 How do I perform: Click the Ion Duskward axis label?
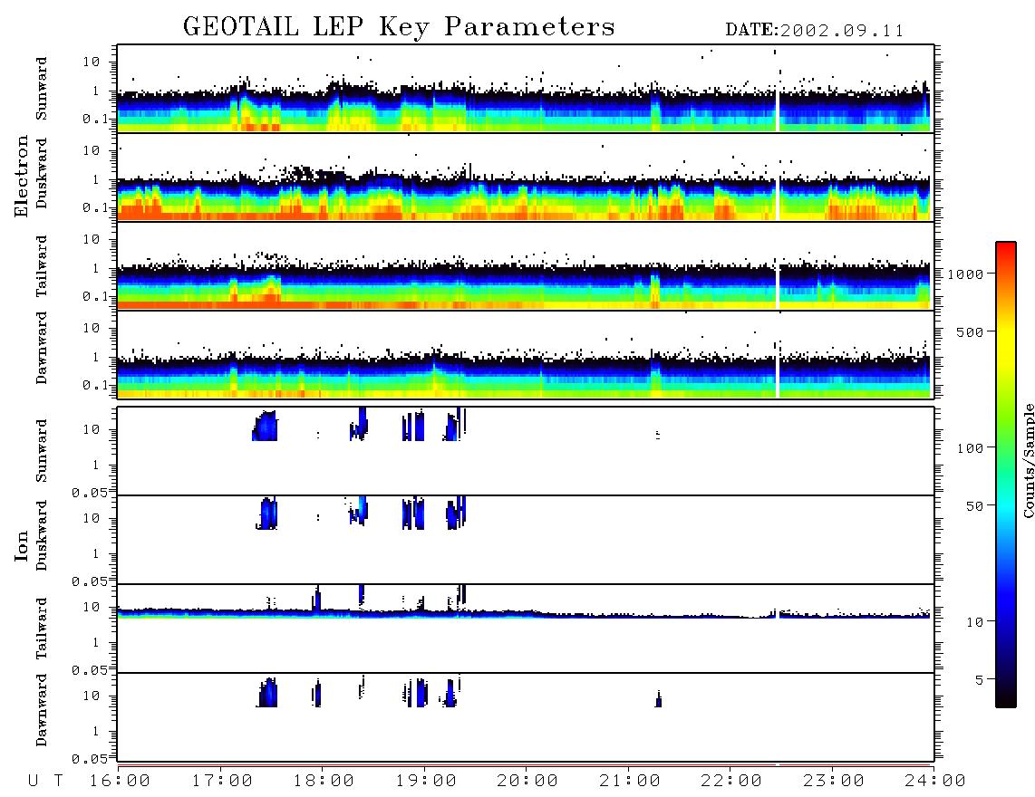coord(42,535)
